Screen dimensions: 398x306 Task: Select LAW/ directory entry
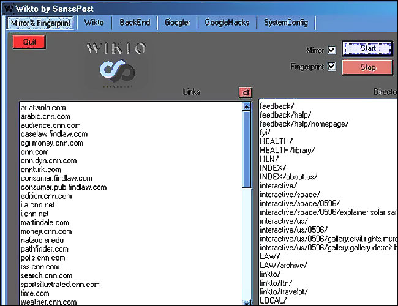point(269,256)
